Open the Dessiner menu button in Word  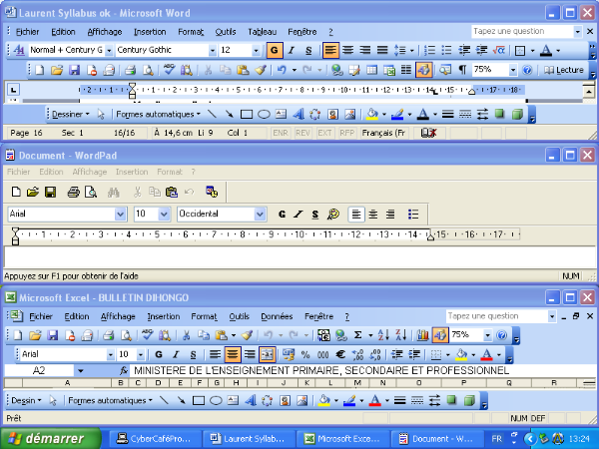[x=71, y=114]
